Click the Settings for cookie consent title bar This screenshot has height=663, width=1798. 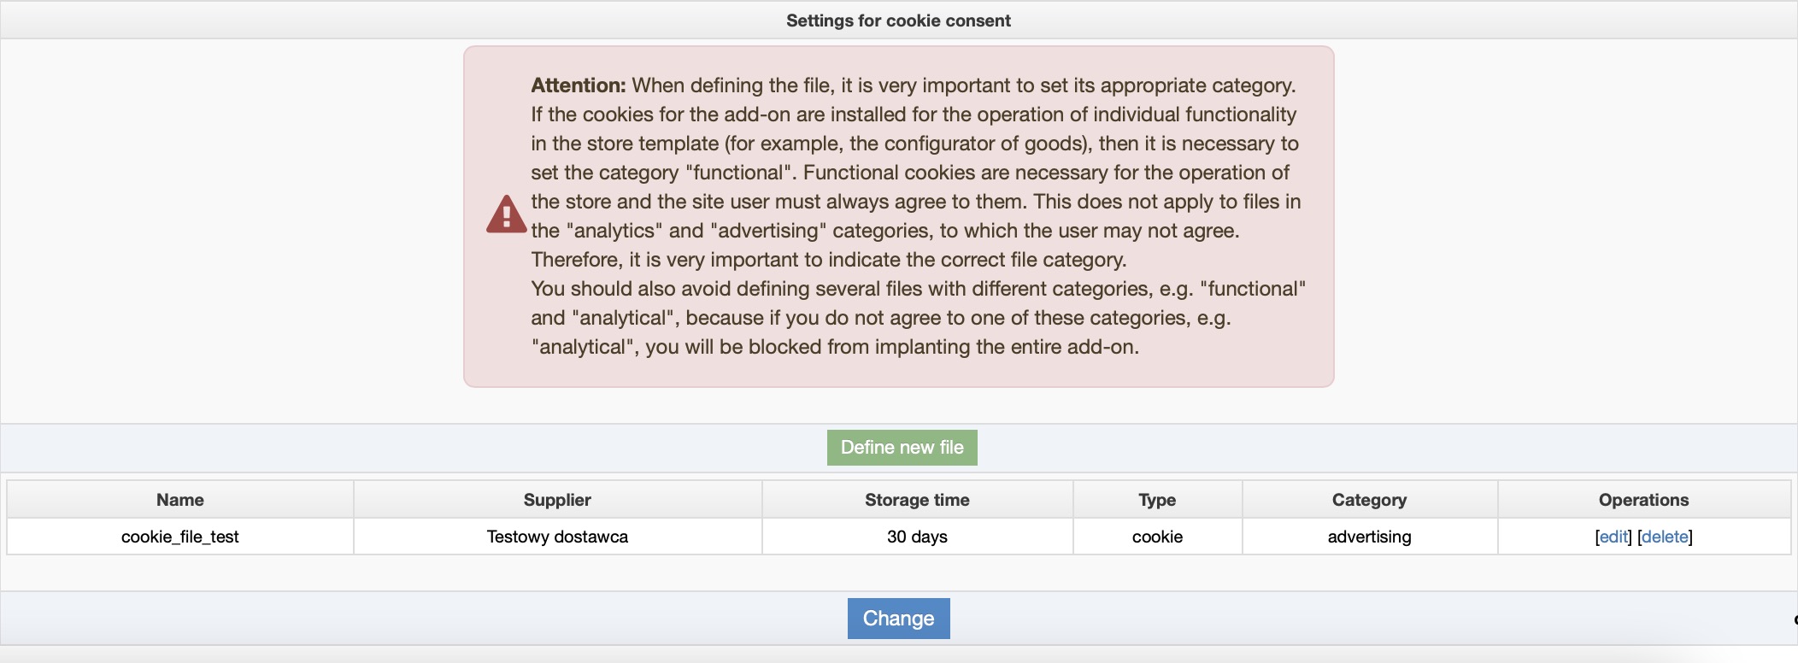pos(898,21)
